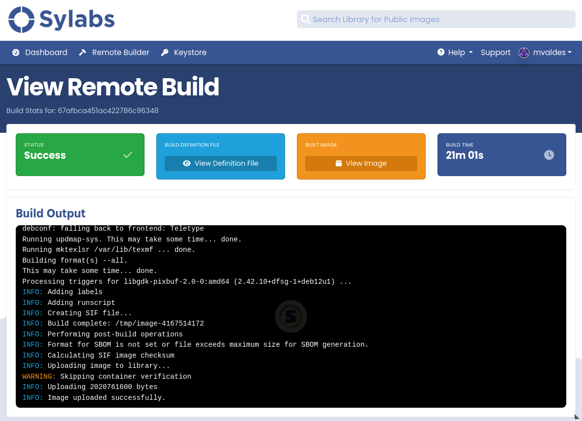
Task: Click the Sylabs logo
Action: click(61, 20)
